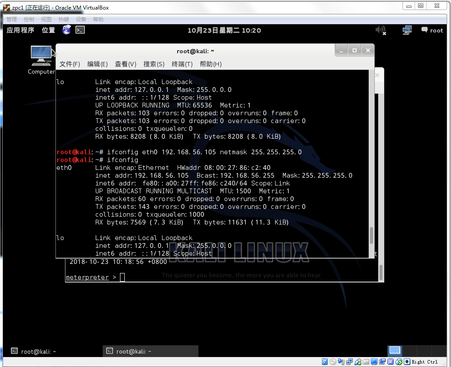
Task: Click the HWaddr 08:00:27:86:c2:40 text
Action: click(224, 167)
